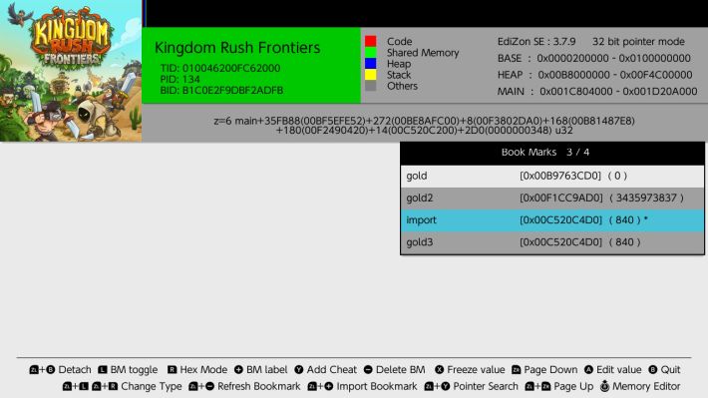
Task: Click the minus icon for Delete BM
Action: 368,369
